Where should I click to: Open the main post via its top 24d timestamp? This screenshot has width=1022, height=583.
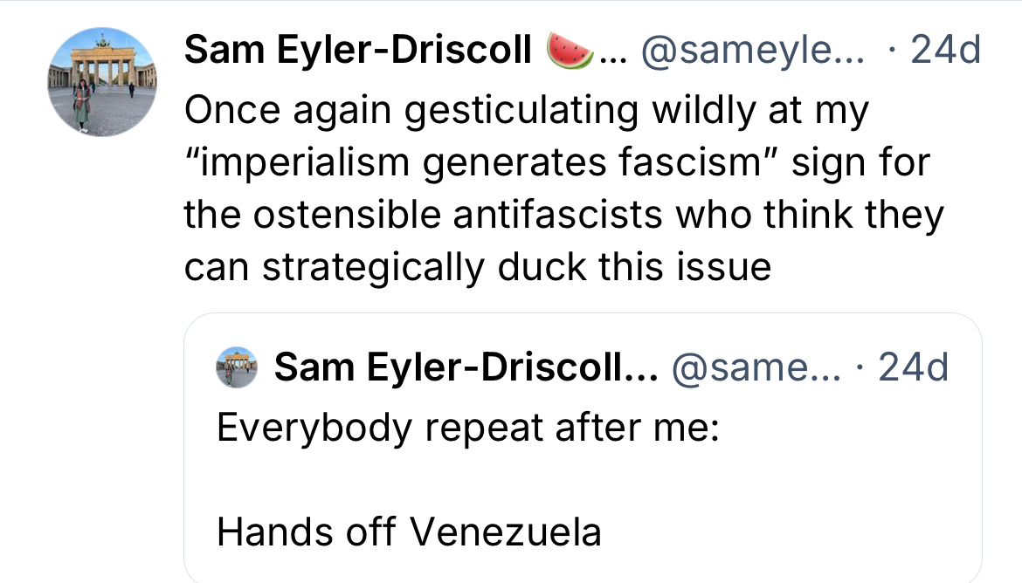[x=945, y=52]
